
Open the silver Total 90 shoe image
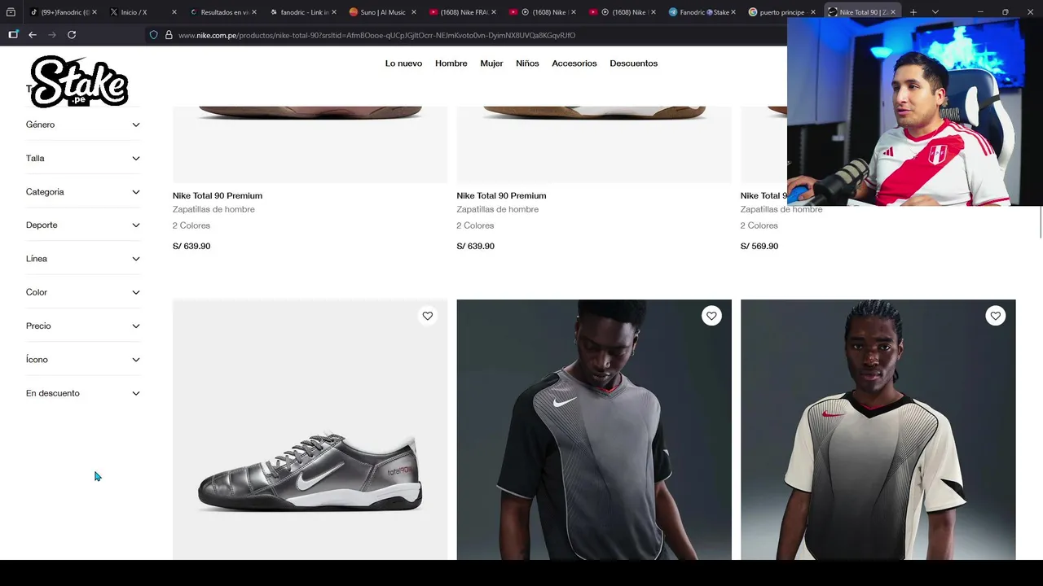tap(310, 430)
